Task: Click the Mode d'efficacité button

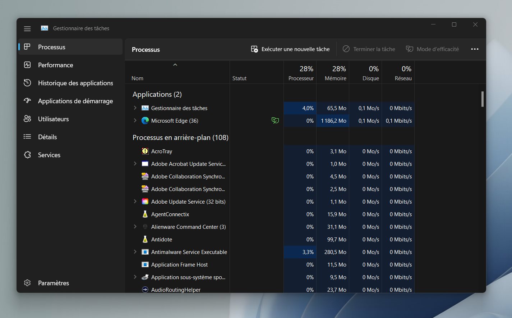Action: [432, 49]
